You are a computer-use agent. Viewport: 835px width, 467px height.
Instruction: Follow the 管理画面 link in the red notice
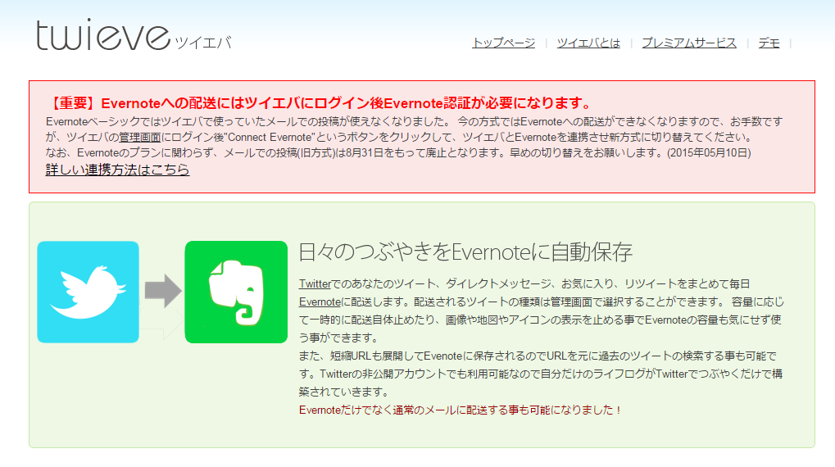(139, 138)
